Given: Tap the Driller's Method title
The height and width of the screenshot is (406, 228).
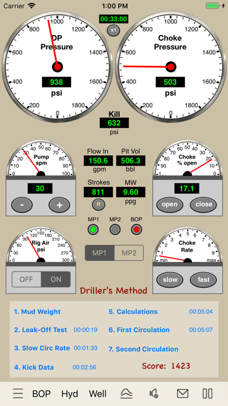Looking at the screenshot, I should click(113, 290).
